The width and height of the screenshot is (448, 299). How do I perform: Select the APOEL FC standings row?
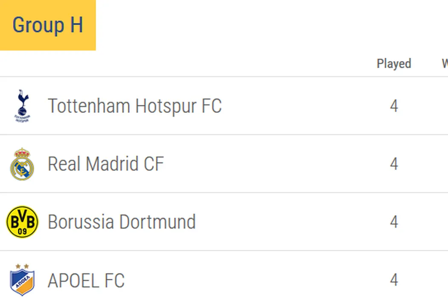(299, 280)
